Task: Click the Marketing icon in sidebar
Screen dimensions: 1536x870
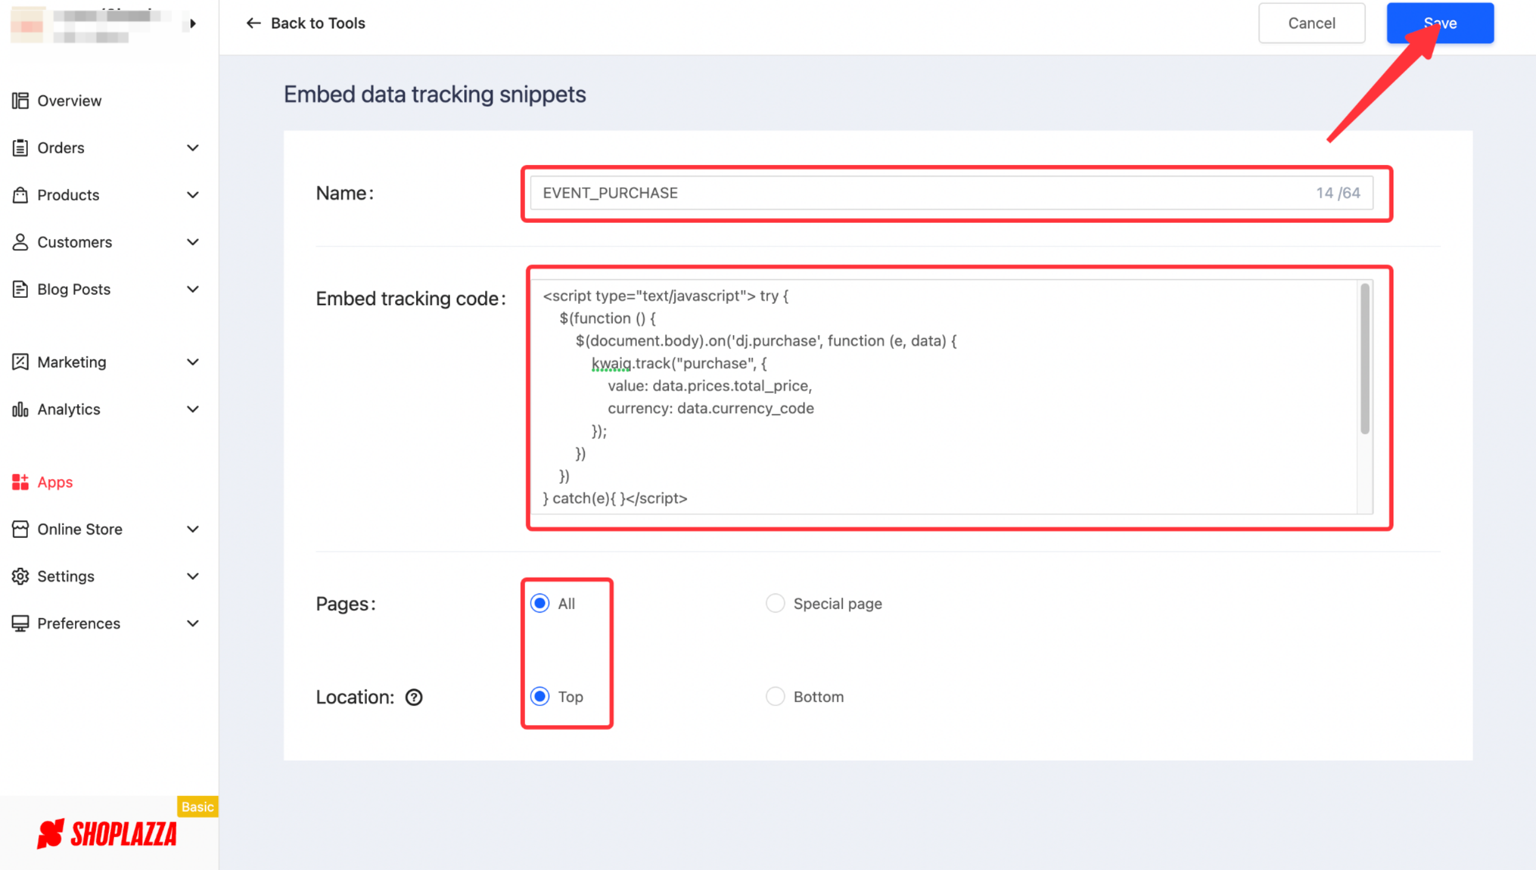Action: click(20, 362)
